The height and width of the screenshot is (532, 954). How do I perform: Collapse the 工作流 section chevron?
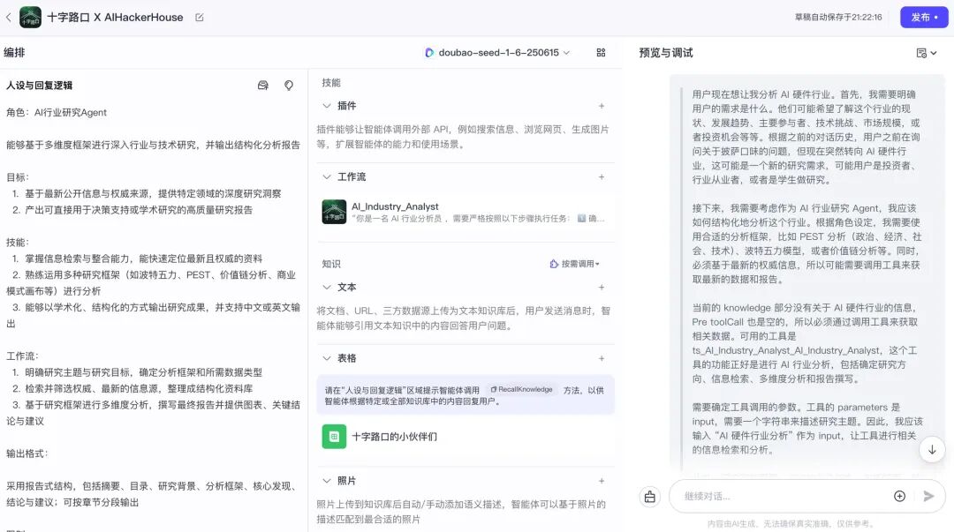(x=327, y=177)
